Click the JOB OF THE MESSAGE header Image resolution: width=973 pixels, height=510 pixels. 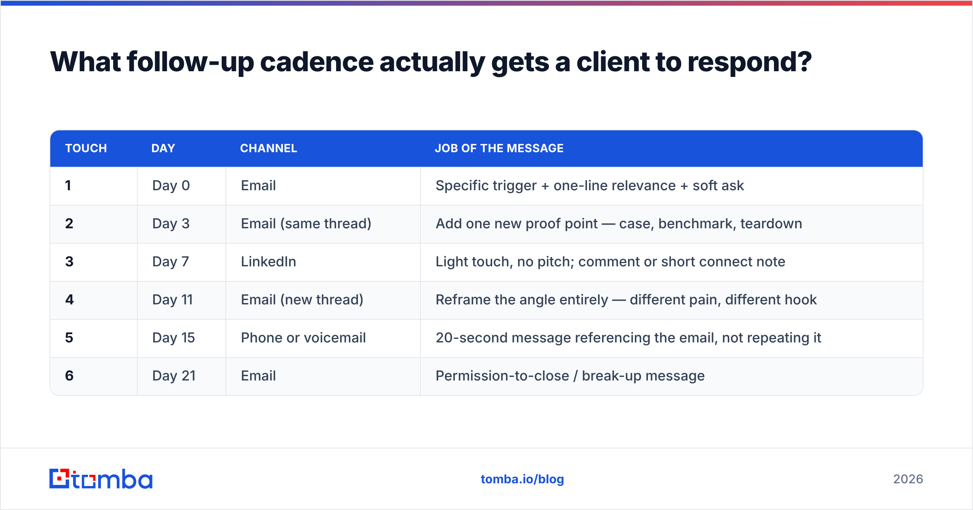[499, 148]
